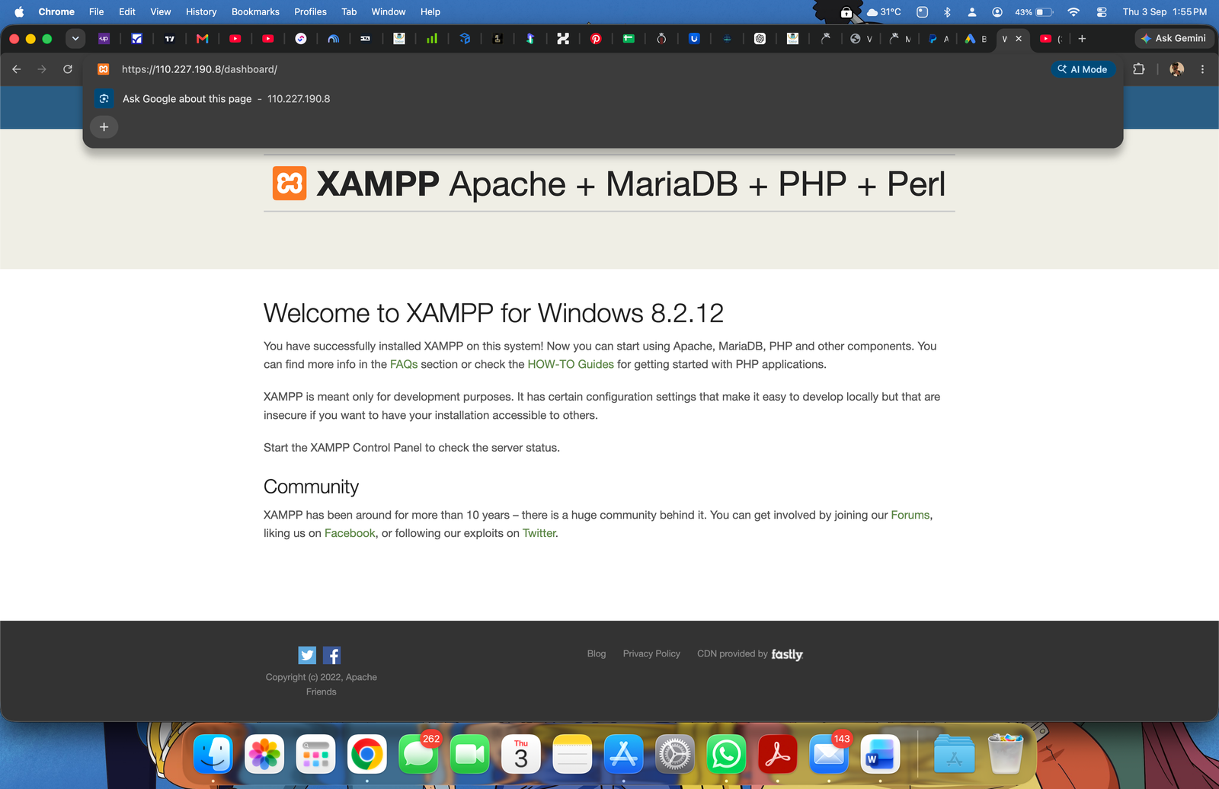Open the Bookmarks menu

pyautogui.click(x=255, y=11)
